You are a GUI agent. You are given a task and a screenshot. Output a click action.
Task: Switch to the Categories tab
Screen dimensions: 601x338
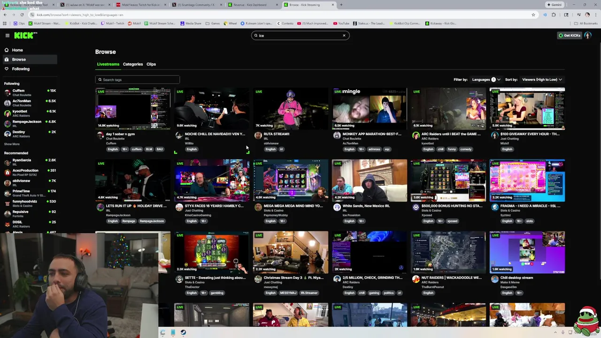(x=133, y=64)
